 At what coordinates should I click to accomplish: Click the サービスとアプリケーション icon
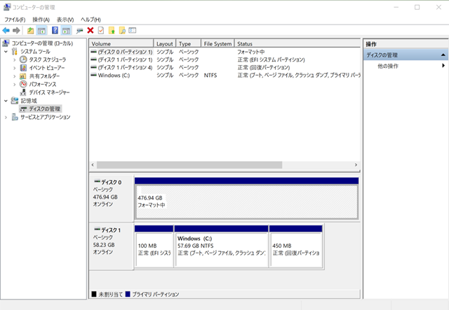point(15,117)
